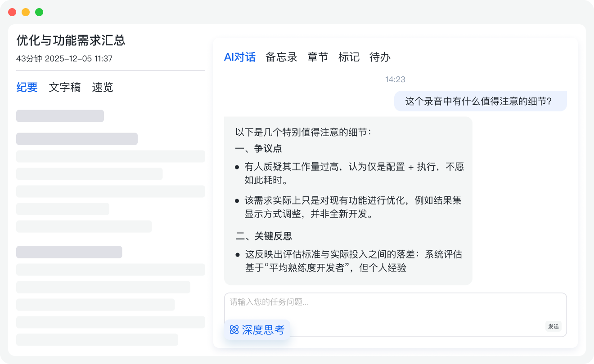
Task: Click the 14:23 timestamp in chat
Action: tap(395, 80)
